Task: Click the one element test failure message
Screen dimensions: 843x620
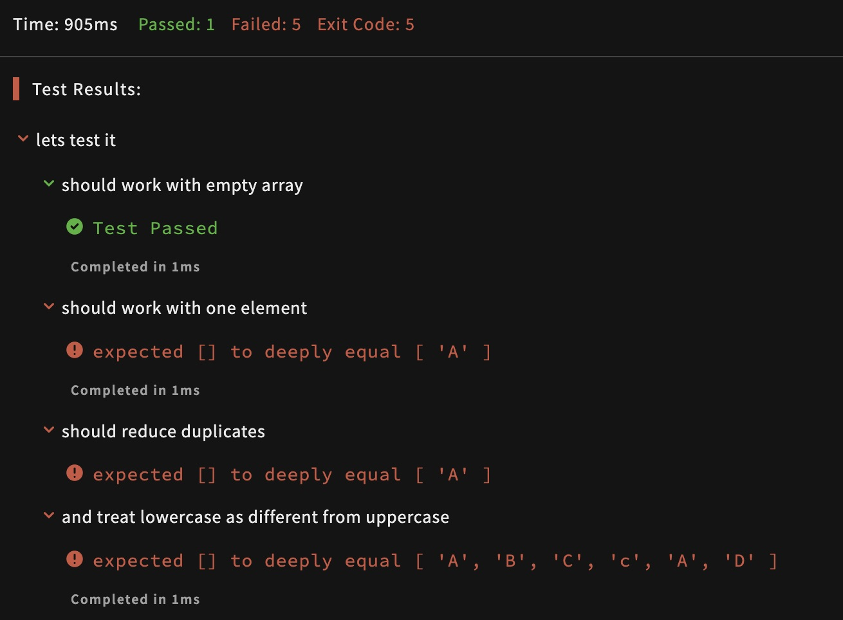Action: [292, 352]
